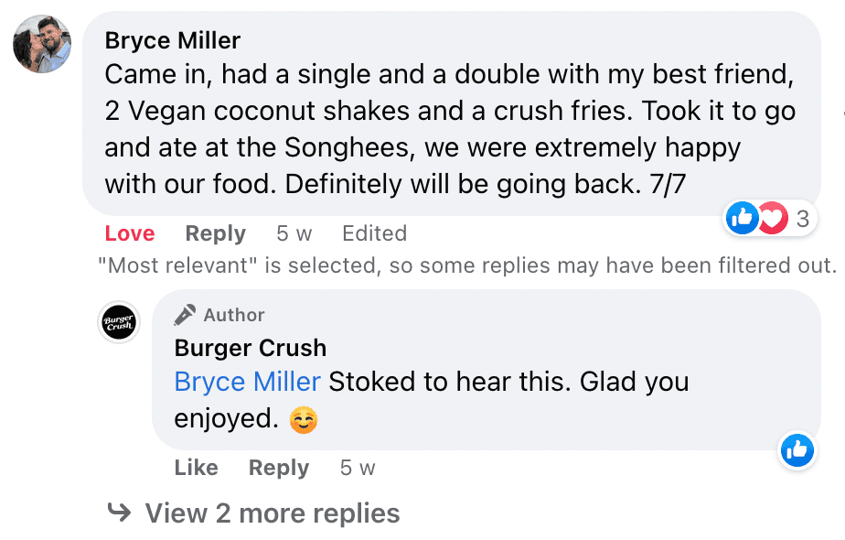The image size is (845, 540).
Task: Click the smiling emoji in Burger Crush's reply
Action: pyautogui.click(x=303, y=420)
